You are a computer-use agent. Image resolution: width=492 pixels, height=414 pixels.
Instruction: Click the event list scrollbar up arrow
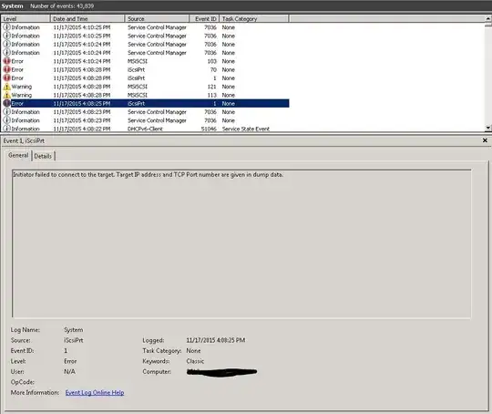coord(488,18)
